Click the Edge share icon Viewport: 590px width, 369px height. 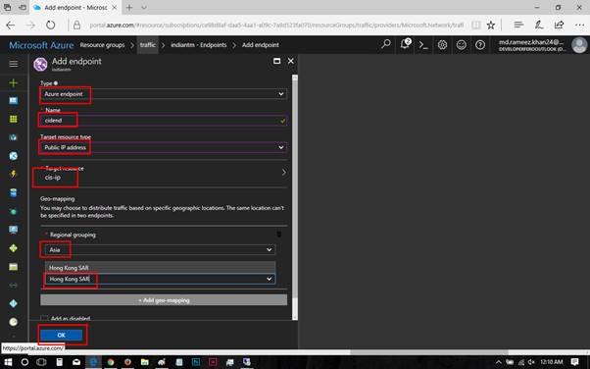coord(559,25)
